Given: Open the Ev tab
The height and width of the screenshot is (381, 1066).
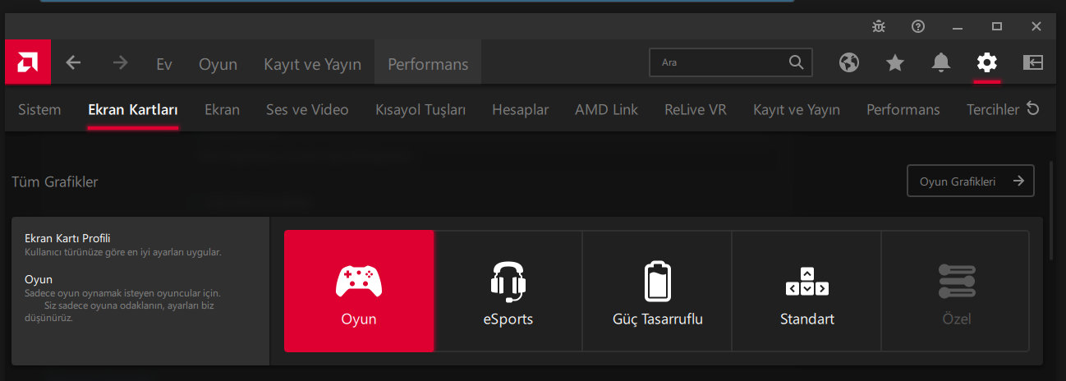Looking at the screenshot, I should pyautogui.click(x=164, y=64).
